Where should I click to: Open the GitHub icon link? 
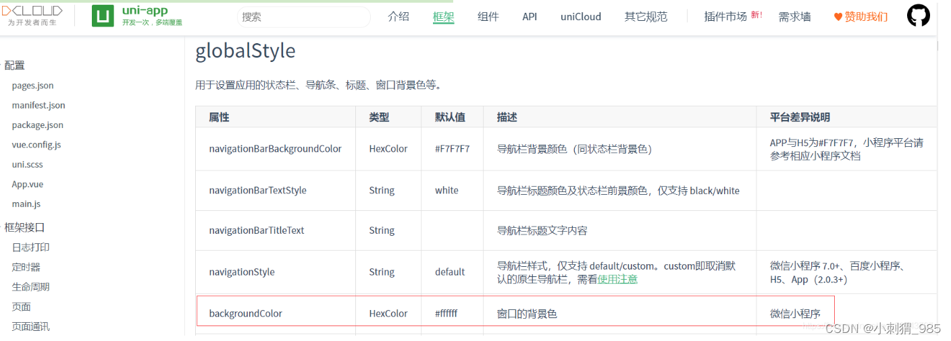click(x=918, y=16)
